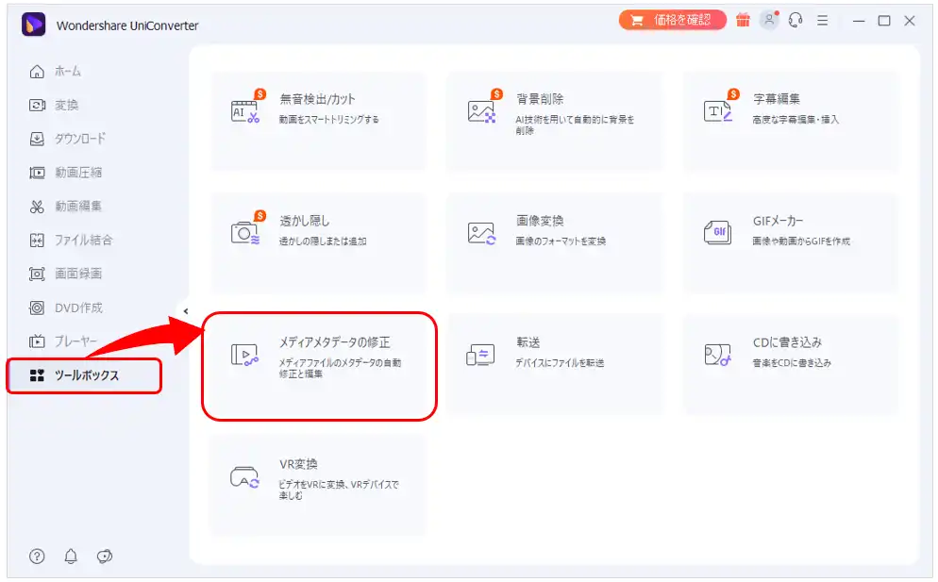The width and height of the screenshot is (938, 582).
Task: Collapse the sidebar with the arrow handle
Action: pos(185,311)
